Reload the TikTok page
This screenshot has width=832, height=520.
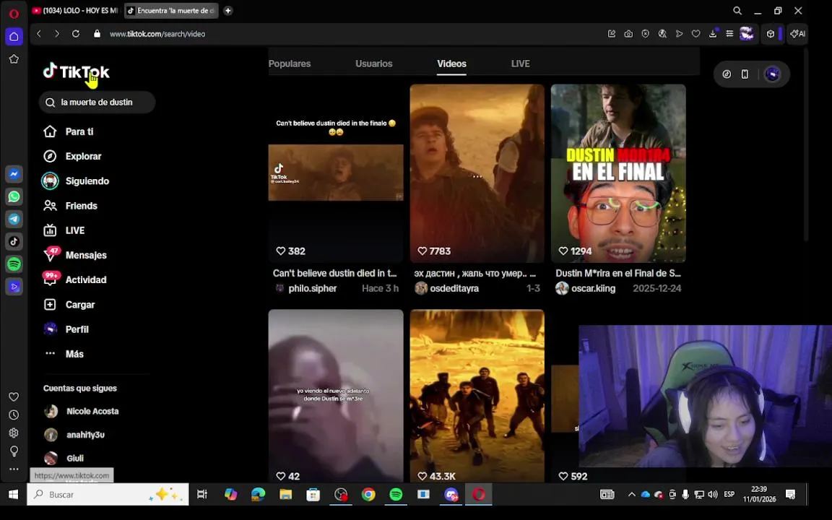(x=76, y=33)
